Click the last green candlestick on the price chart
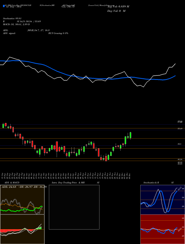The height and width of the screenshot is (244, 185). [x=131, y=135]
